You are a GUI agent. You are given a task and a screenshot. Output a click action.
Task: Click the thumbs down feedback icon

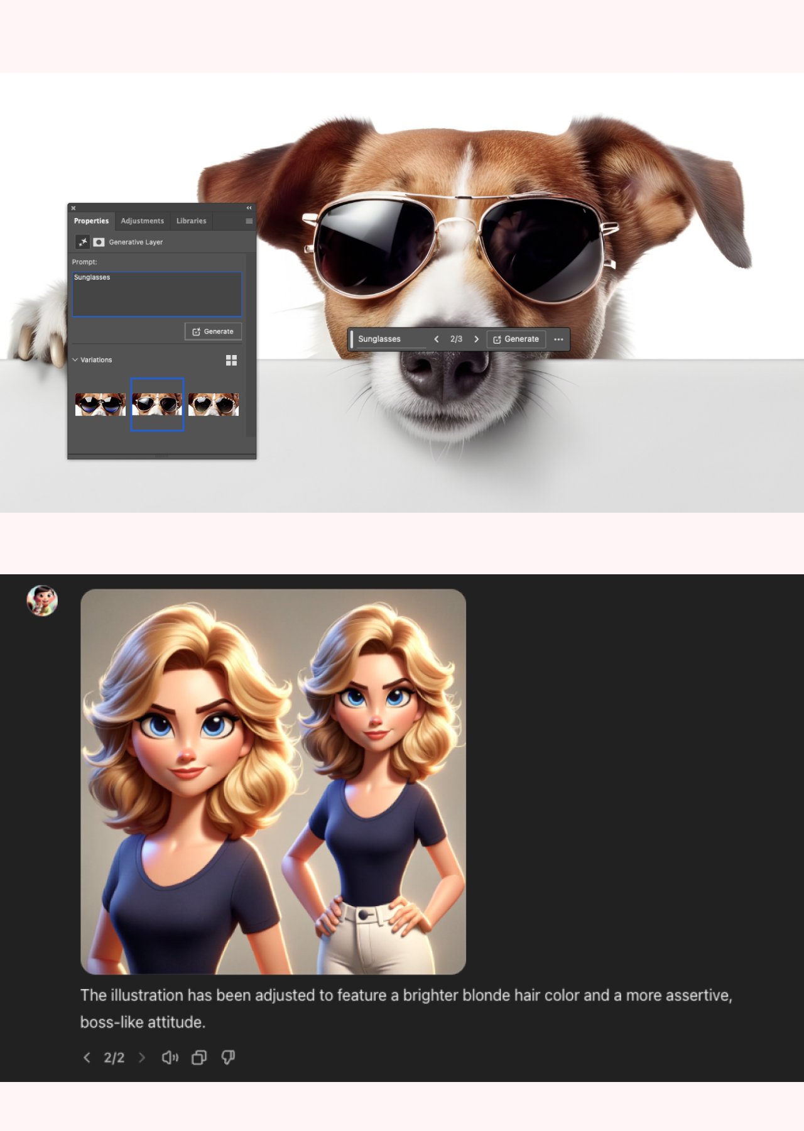tap(228, 1057)
